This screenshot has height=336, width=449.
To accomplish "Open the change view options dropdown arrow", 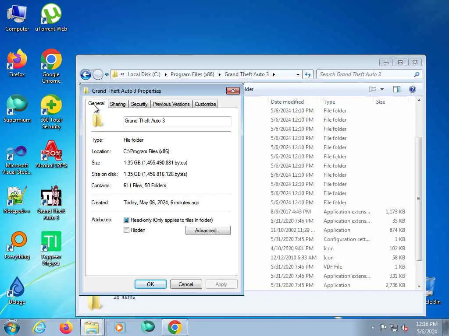I will (x=382, y=89).
